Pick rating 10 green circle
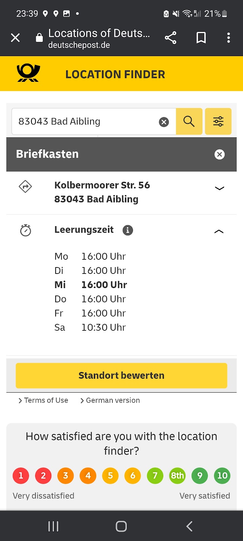The image size is (243, 541). coord(222,476)
